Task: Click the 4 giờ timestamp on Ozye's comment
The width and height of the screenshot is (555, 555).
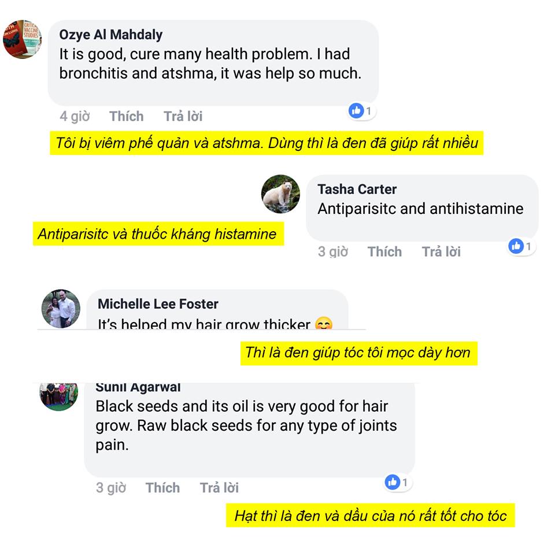Action: tap(75, 116)
